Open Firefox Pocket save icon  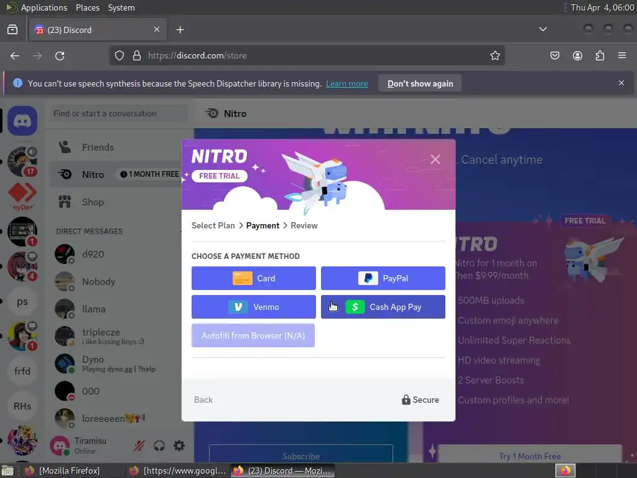[554, 55]
